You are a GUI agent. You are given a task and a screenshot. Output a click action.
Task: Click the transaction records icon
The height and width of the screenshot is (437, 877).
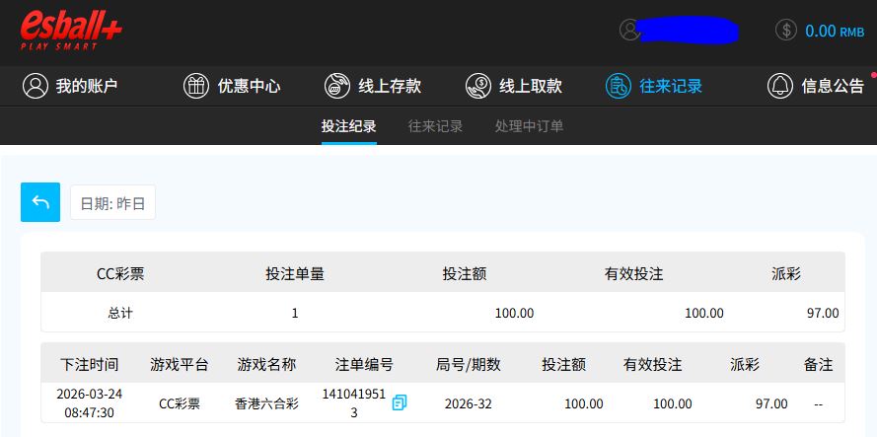point(619,86)
